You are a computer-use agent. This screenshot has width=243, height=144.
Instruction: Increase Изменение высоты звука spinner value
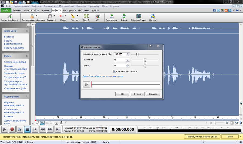[x=128, y=53]
